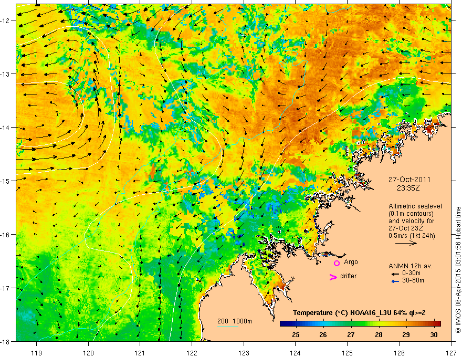Click the 'Argo' legend label

coord(351,262)
